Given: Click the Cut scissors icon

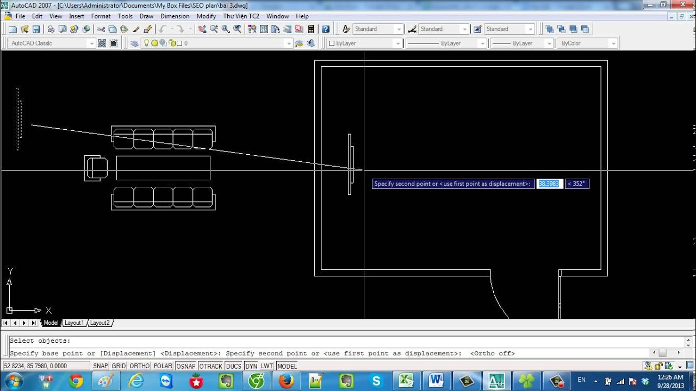Looking at the screenshot, I should click(101, 29).
